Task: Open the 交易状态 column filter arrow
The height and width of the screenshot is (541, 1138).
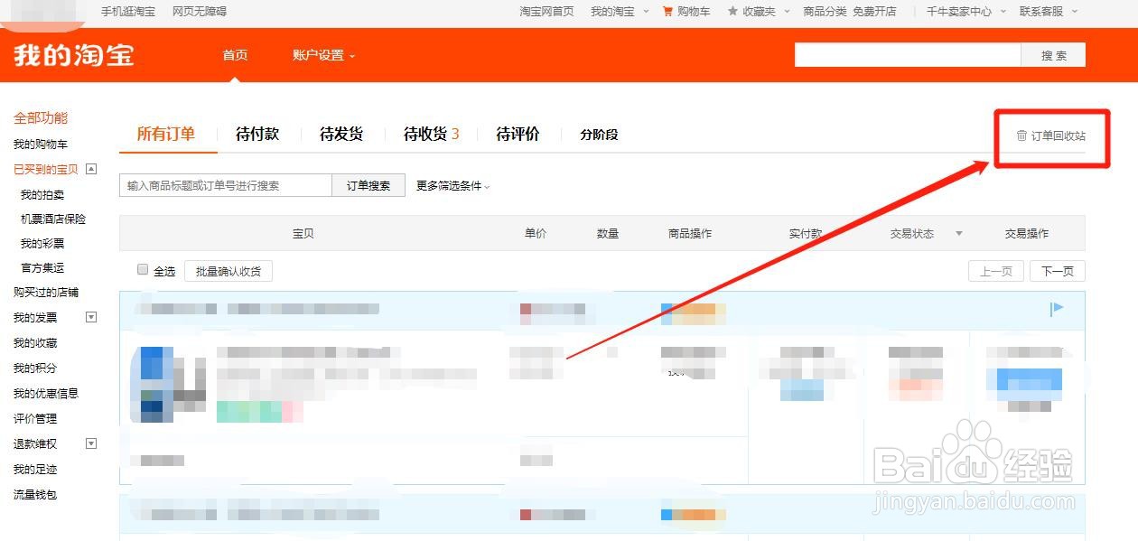Action: click(x=959, y=234)
